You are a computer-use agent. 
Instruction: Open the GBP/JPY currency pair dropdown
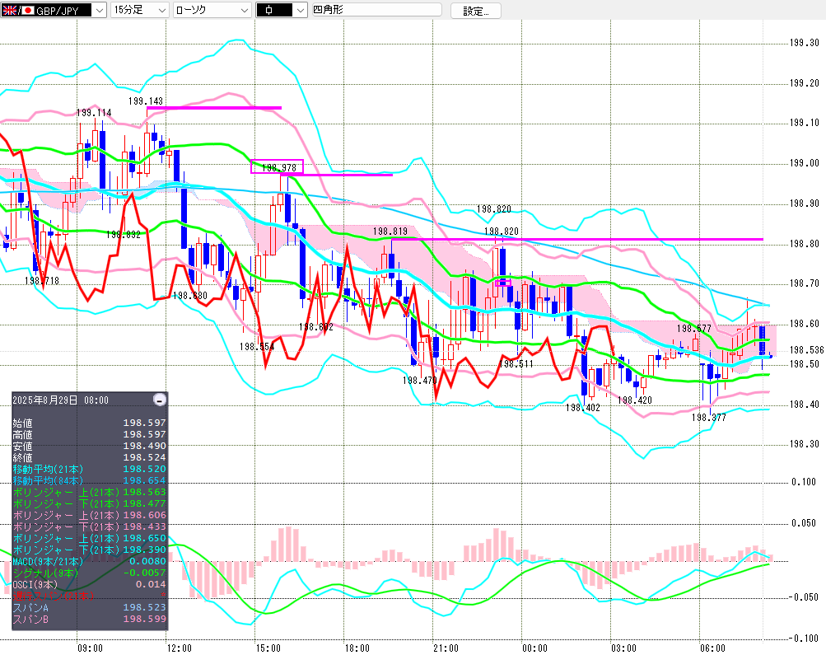pos(54,10)
